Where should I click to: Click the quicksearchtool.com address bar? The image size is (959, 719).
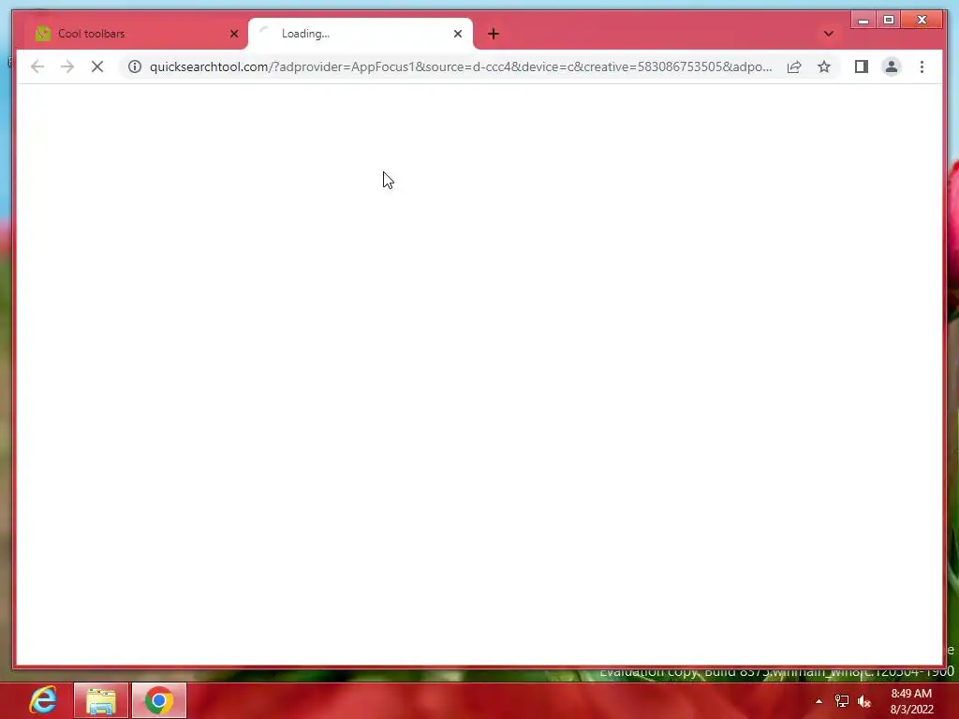[x=460, y=66]
